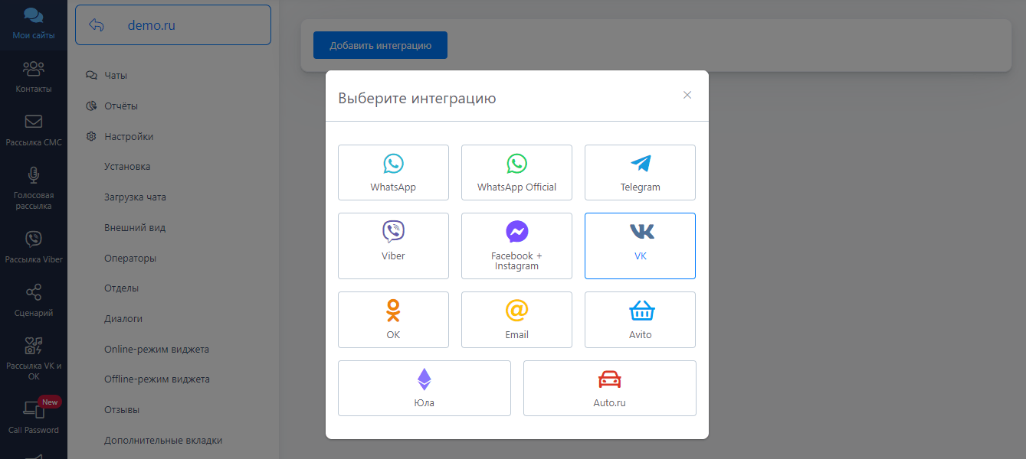Screen dimensions: 1026x459
Task: Go to Установка settings page
Action: pos(127,167)
